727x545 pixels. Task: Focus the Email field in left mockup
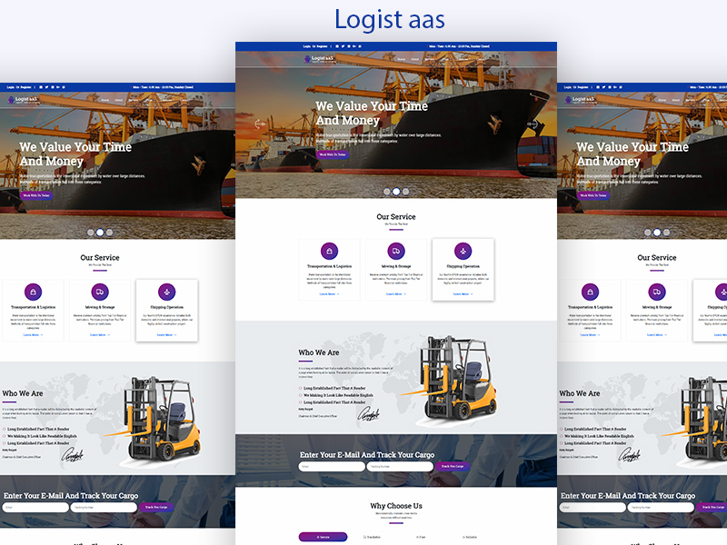35,507
